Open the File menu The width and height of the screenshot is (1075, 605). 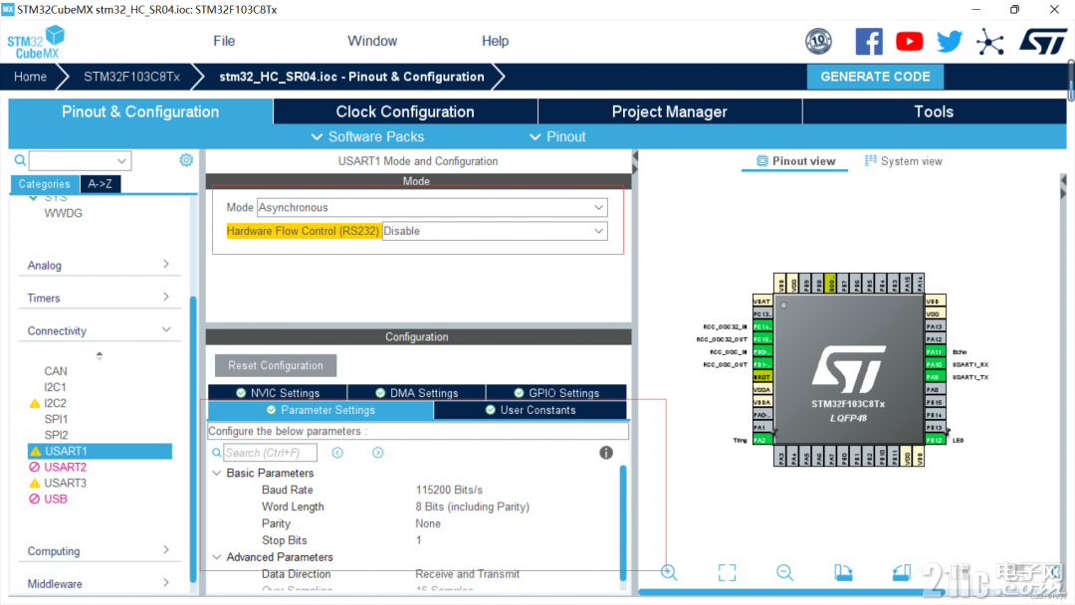[x=224, y=41]
